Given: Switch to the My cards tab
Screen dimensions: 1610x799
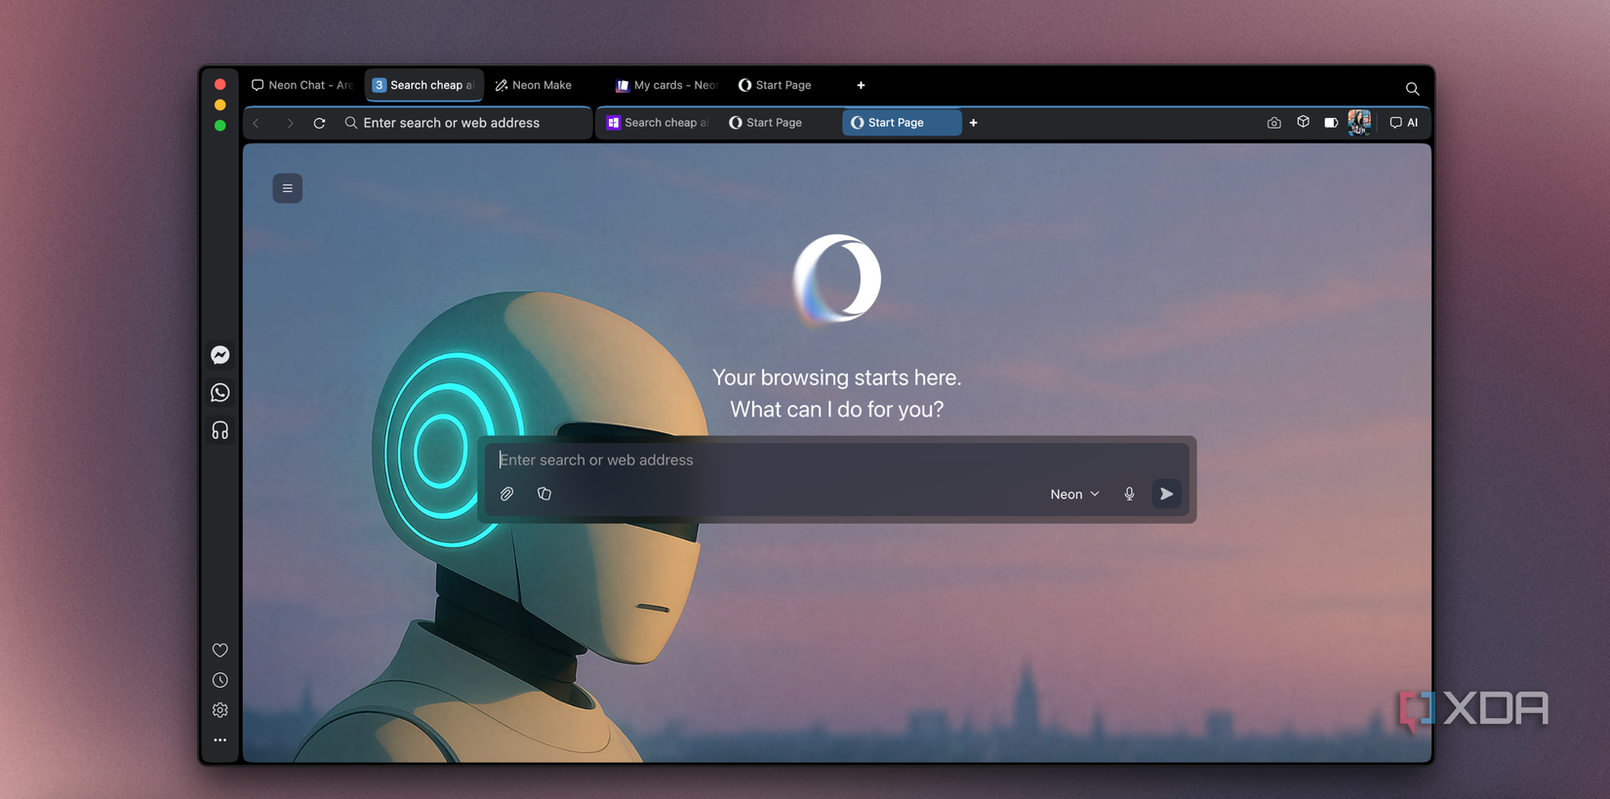Looking at the screenshot, I should tap(666, 85).
